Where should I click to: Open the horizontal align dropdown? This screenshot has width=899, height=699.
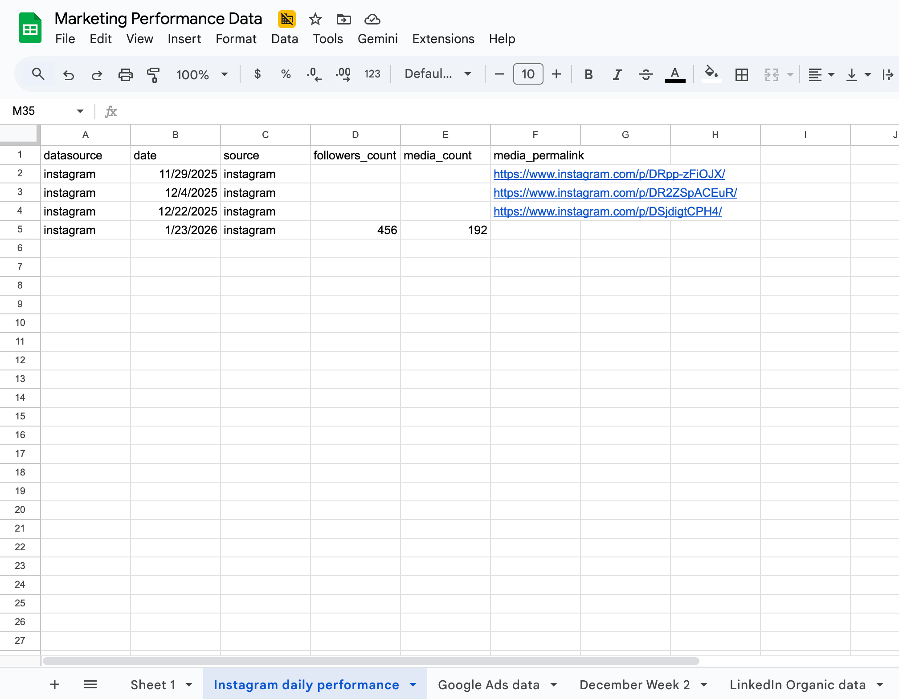(x=820, y=74)
